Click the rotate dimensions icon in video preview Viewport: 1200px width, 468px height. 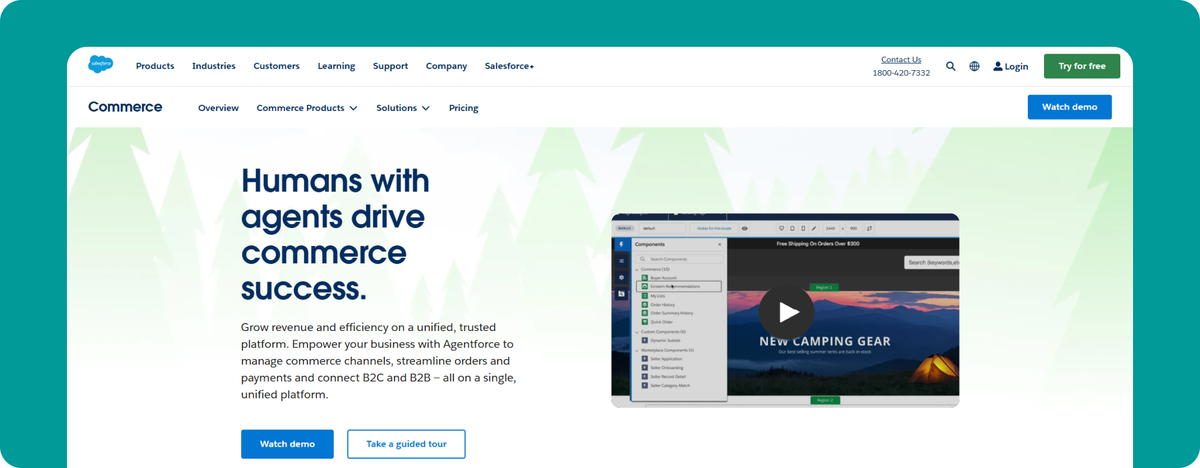(x=869, y=229)
